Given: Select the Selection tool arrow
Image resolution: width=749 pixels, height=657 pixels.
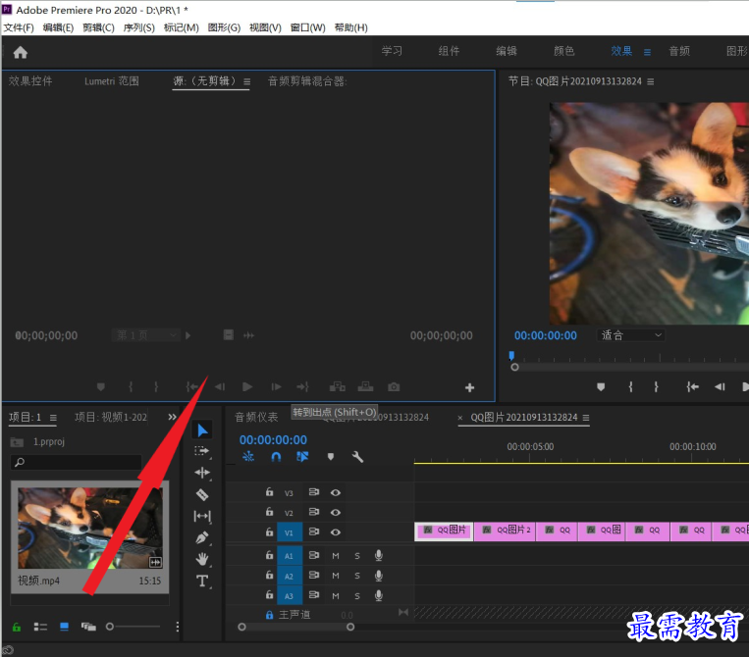Looking at the screenshot, I should 202,430.
